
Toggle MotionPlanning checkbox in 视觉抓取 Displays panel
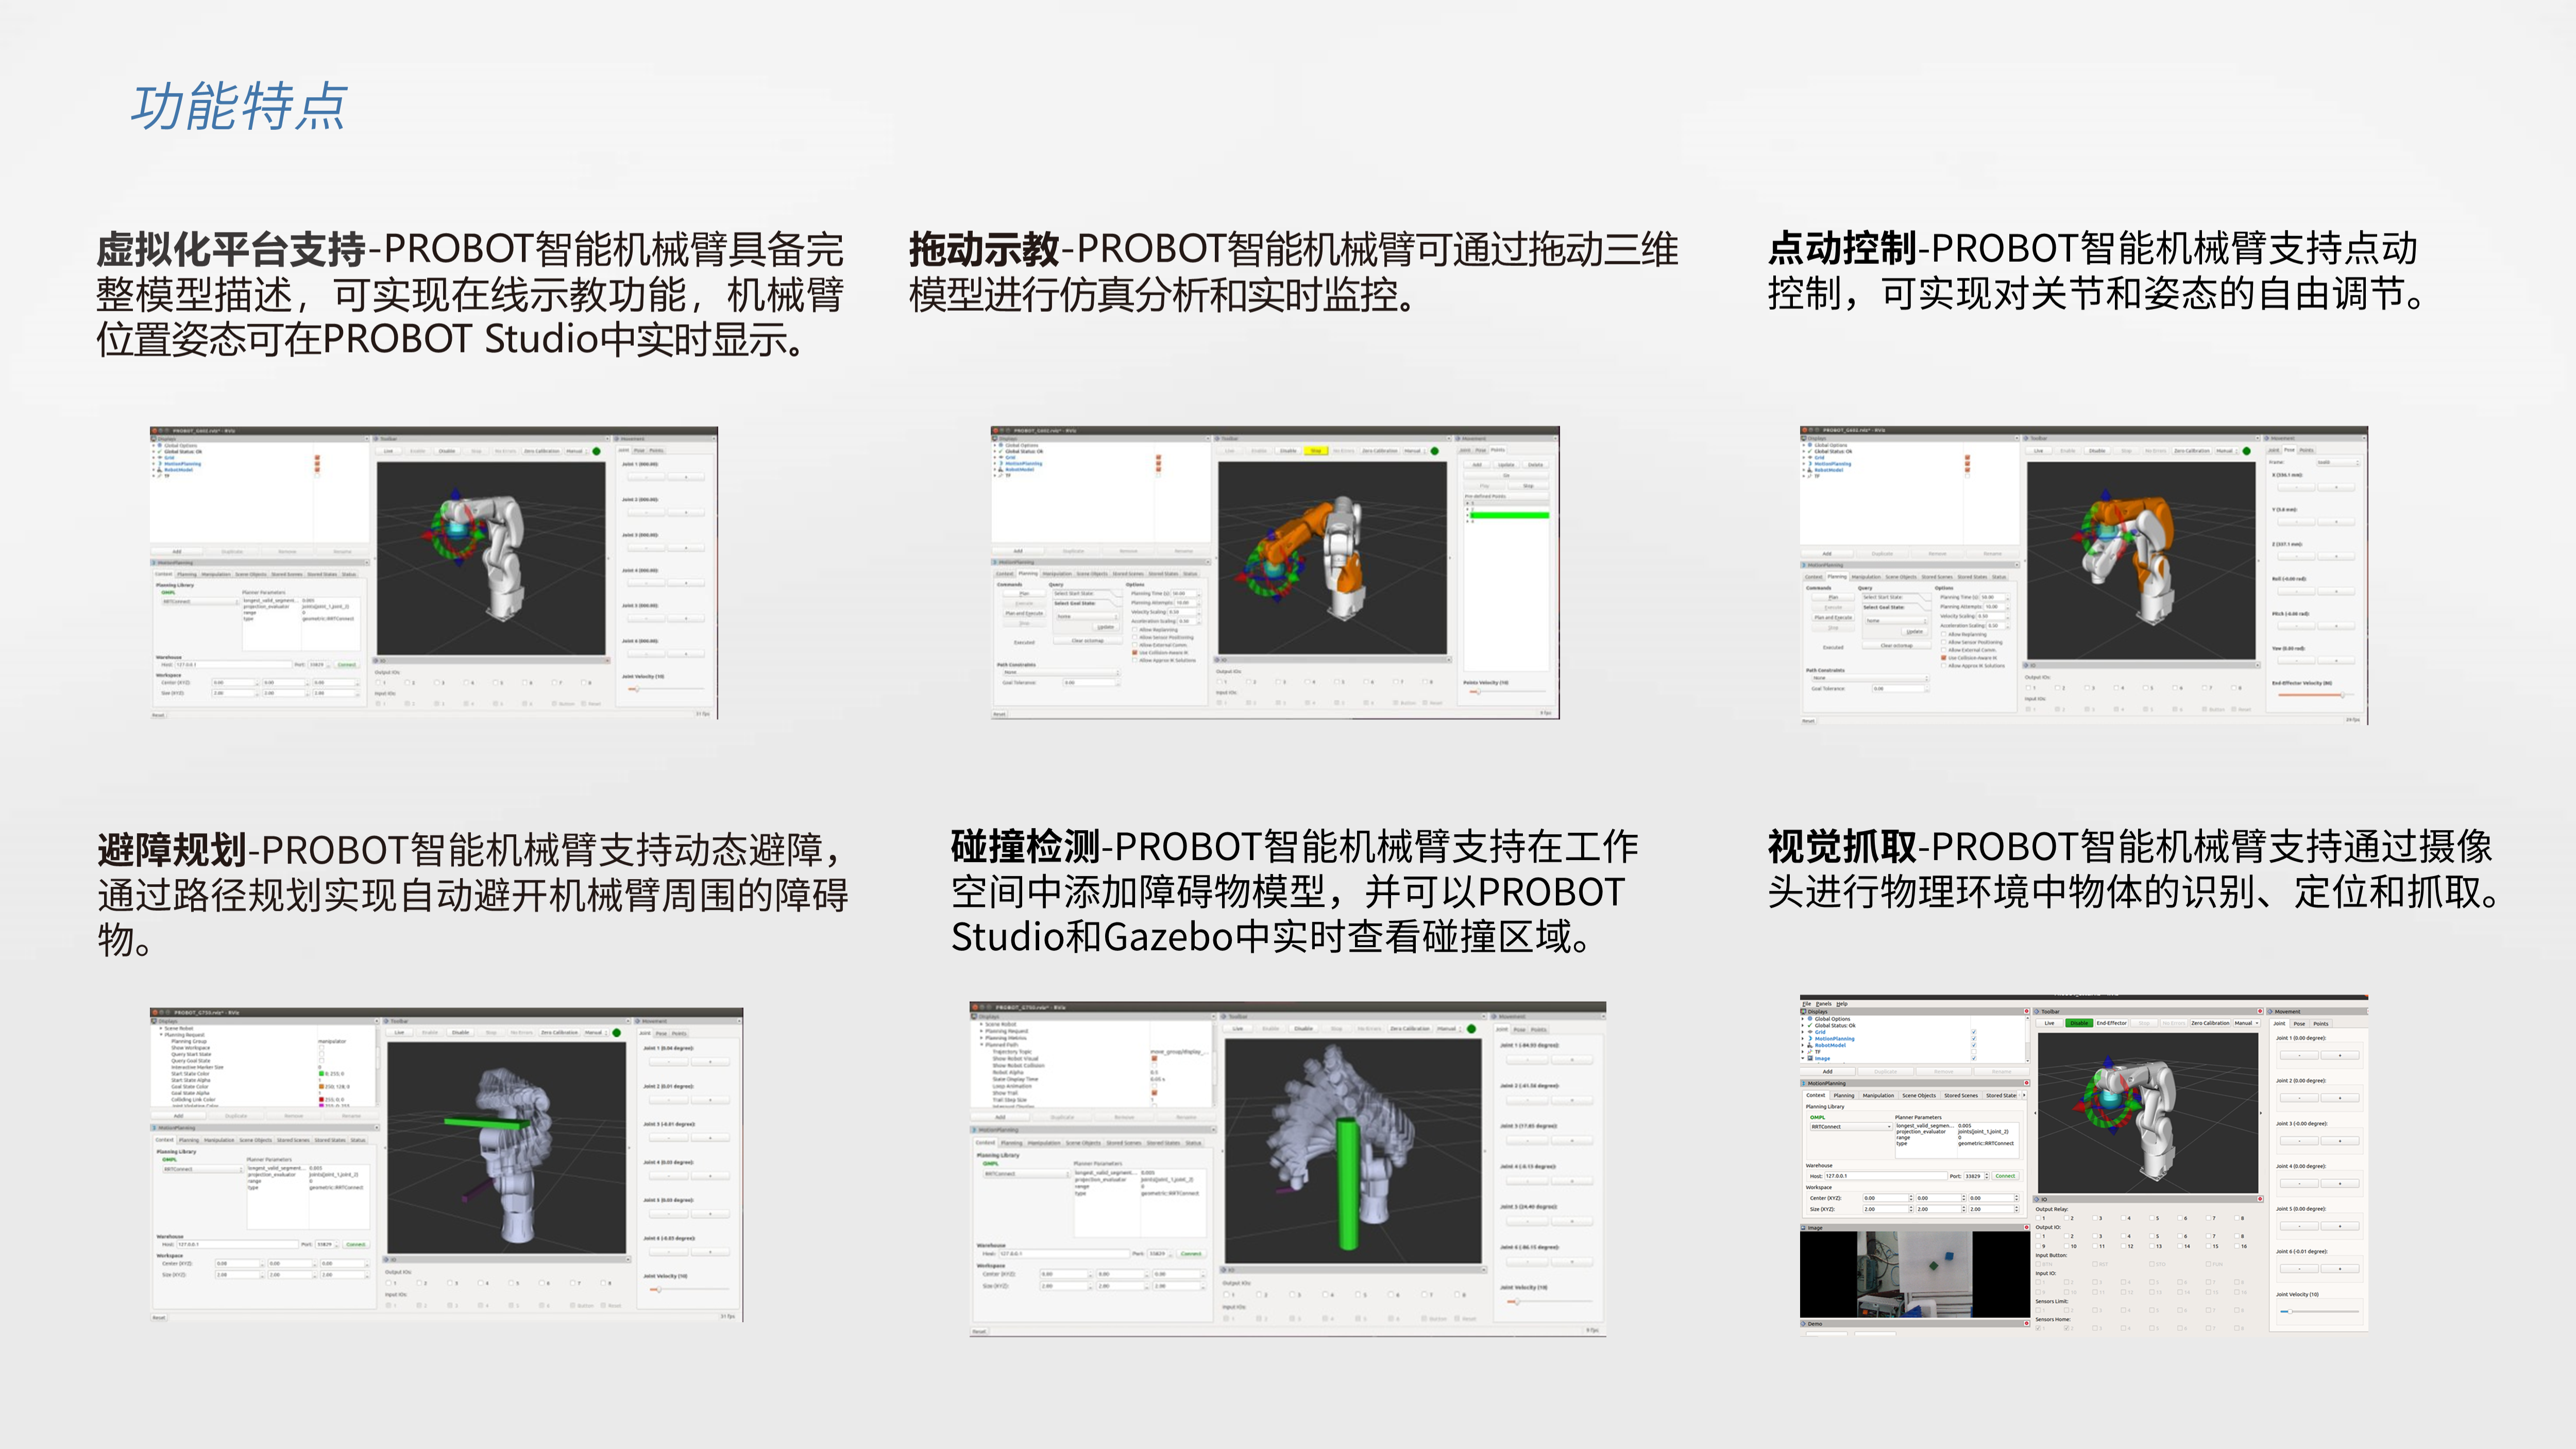tap(1974, 1039)
